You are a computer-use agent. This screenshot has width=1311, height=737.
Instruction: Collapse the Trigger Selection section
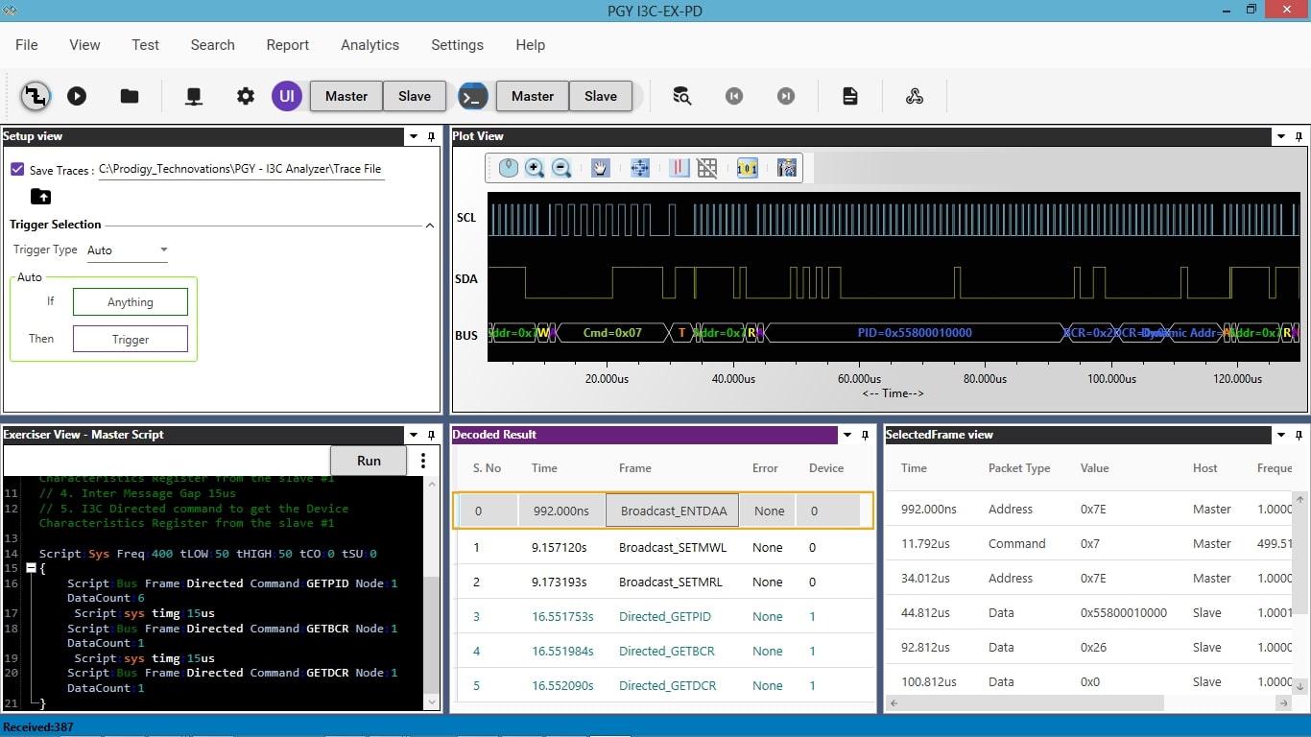tap(429, 226)
